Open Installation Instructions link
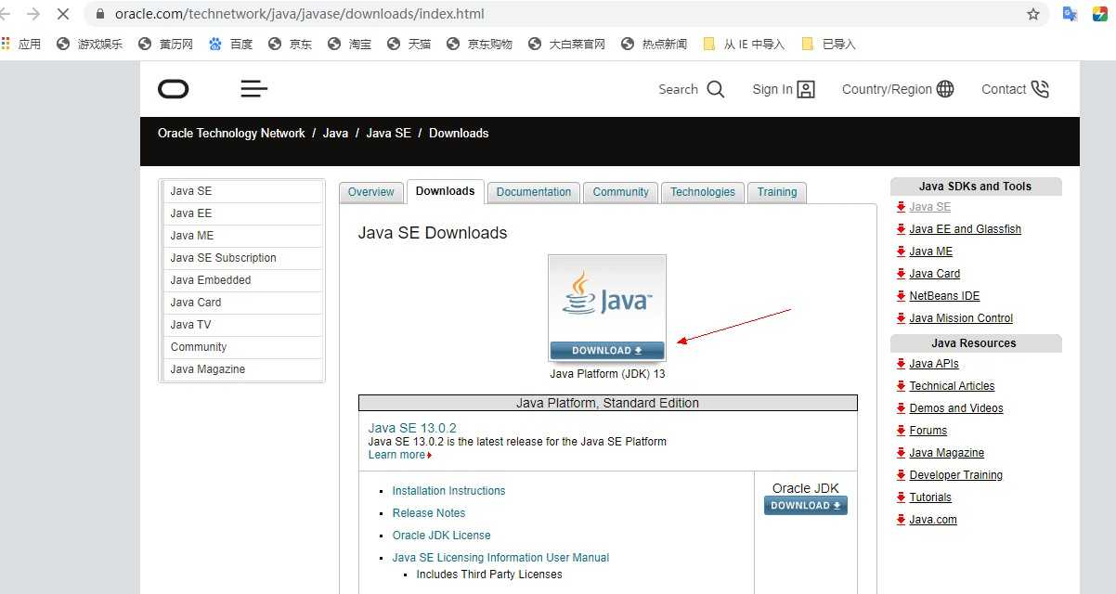1116x594 pixels. pos(448,491)
